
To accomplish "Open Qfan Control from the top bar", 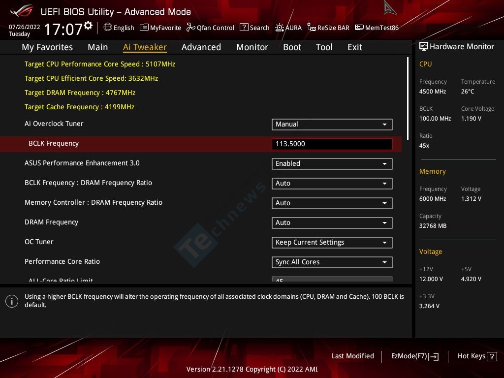I will [x=216, y=28].
